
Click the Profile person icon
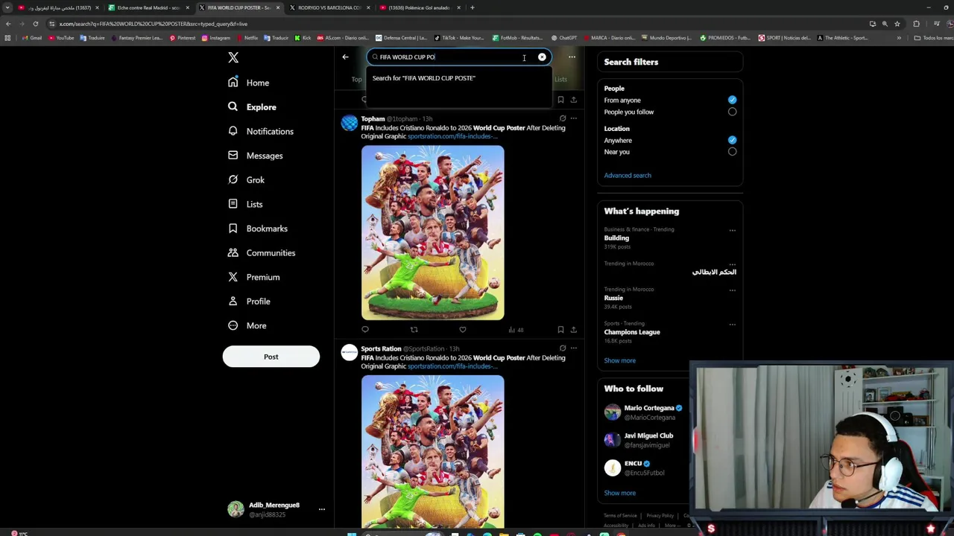pyautogui.click(x=233, y=301)
